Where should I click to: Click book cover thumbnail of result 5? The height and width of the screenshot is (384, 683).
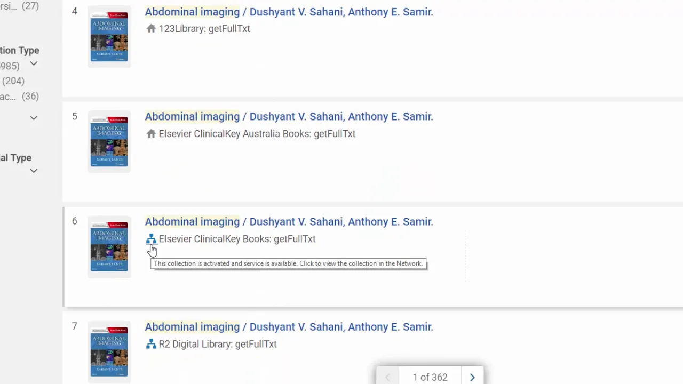point(109,141)
